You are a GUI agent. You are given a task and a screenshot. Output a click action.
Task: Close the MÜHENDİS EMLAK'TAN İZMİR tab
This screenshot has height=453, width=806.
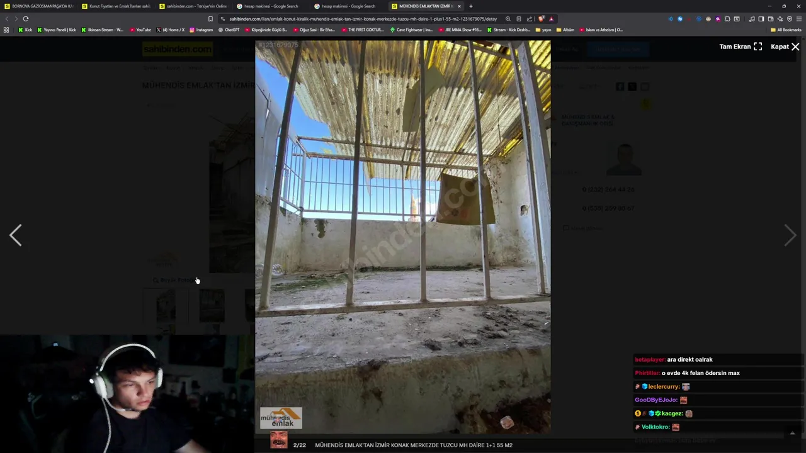pyautogui.click(x=459, y=6)
